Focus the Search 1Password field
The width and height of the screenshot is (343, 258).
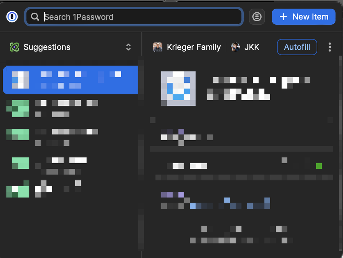coord(134,17)
